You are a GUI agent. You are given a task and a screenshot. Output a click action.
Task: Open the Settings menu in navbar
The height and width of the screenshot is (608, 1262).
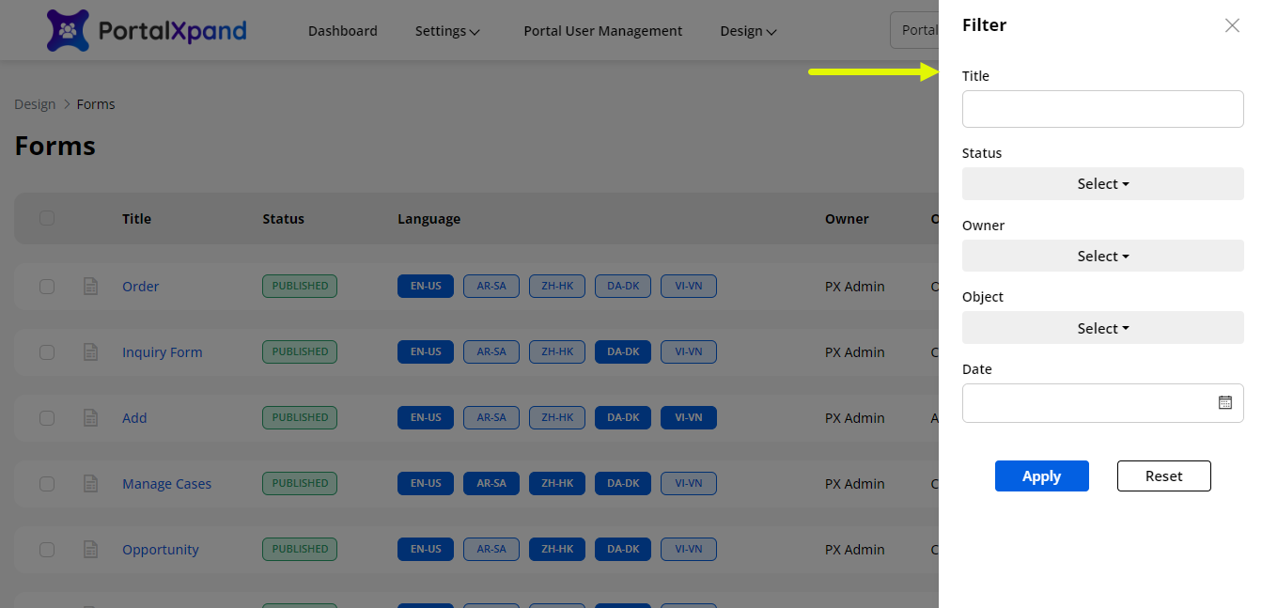click(x=447, y=31)
